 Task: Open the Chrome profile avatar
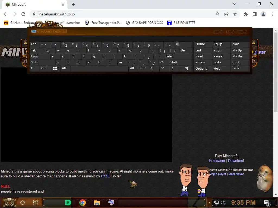tap(263, 14)
